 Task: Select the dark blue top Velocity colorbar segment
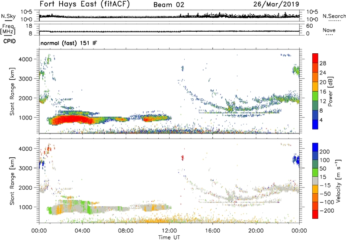pos(315,147)
